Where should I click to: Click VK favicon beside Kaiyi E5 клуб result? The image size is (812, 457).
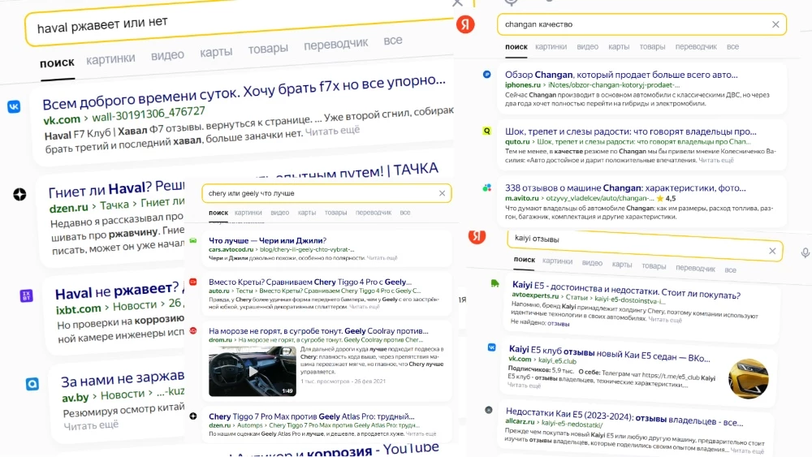[x=491, y=347]
